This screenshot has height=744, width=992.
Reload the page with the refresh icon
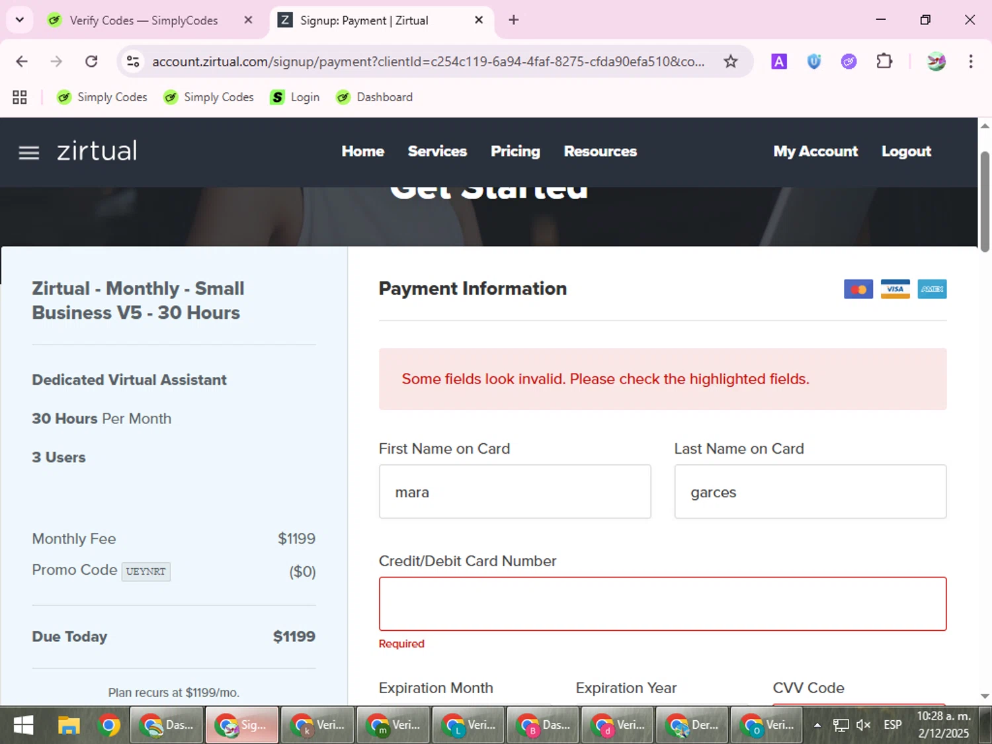click(91, 62)
